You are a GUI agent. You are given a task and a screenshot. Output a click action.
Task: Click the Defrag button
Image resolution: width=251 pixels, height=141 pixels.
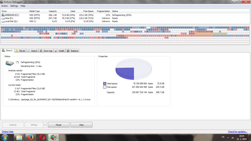point(34,125)
